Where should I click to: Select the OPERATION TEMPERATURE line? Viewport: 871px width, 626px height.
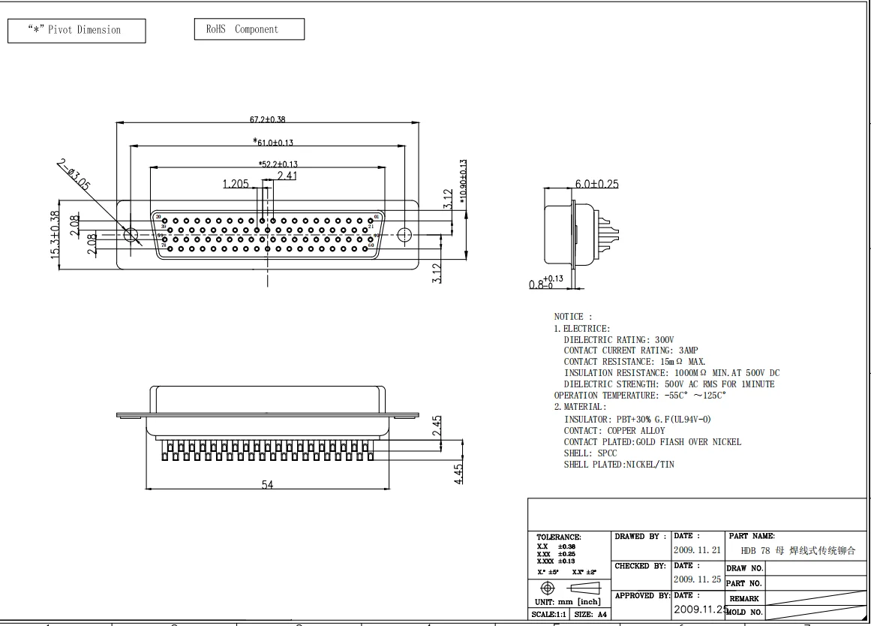click(x=640, y=396)
